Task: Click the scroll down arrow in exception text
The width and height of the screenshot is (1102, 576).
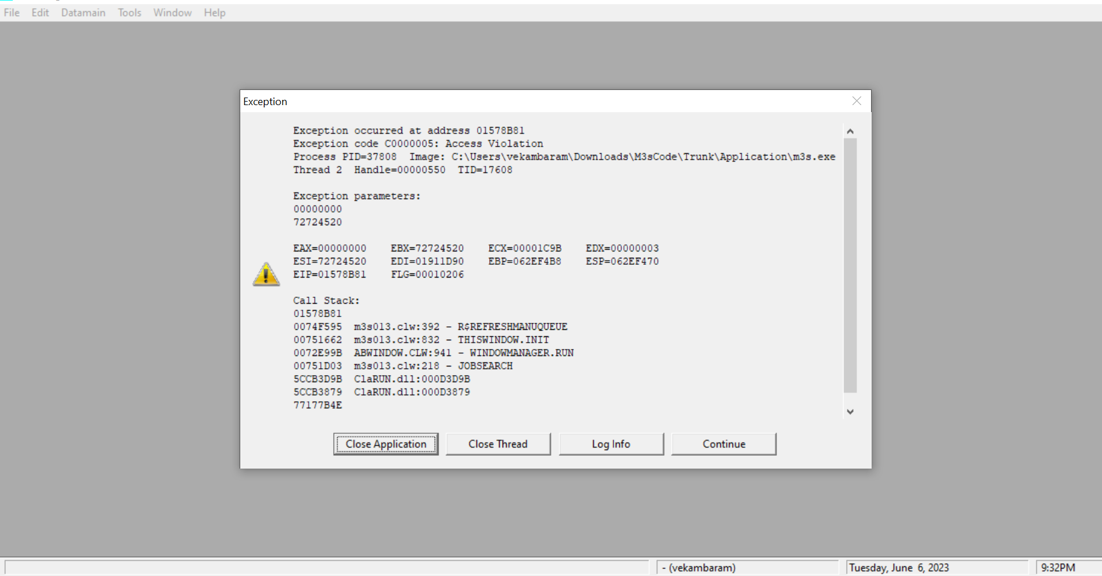Action: click(x=850, y=412)
